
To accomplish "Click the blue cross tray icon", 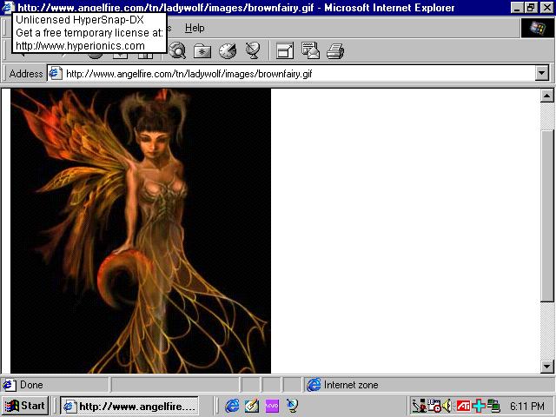I will (x=479, y=406).
